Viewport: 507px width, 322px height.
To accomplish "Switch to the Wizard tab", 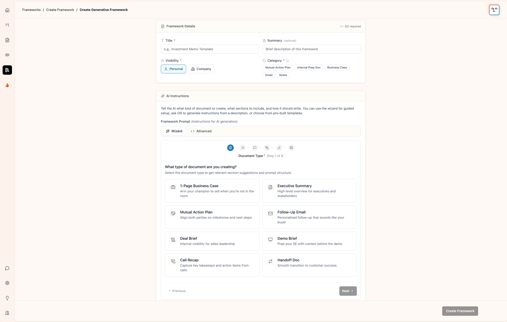I will coord(174,131).
